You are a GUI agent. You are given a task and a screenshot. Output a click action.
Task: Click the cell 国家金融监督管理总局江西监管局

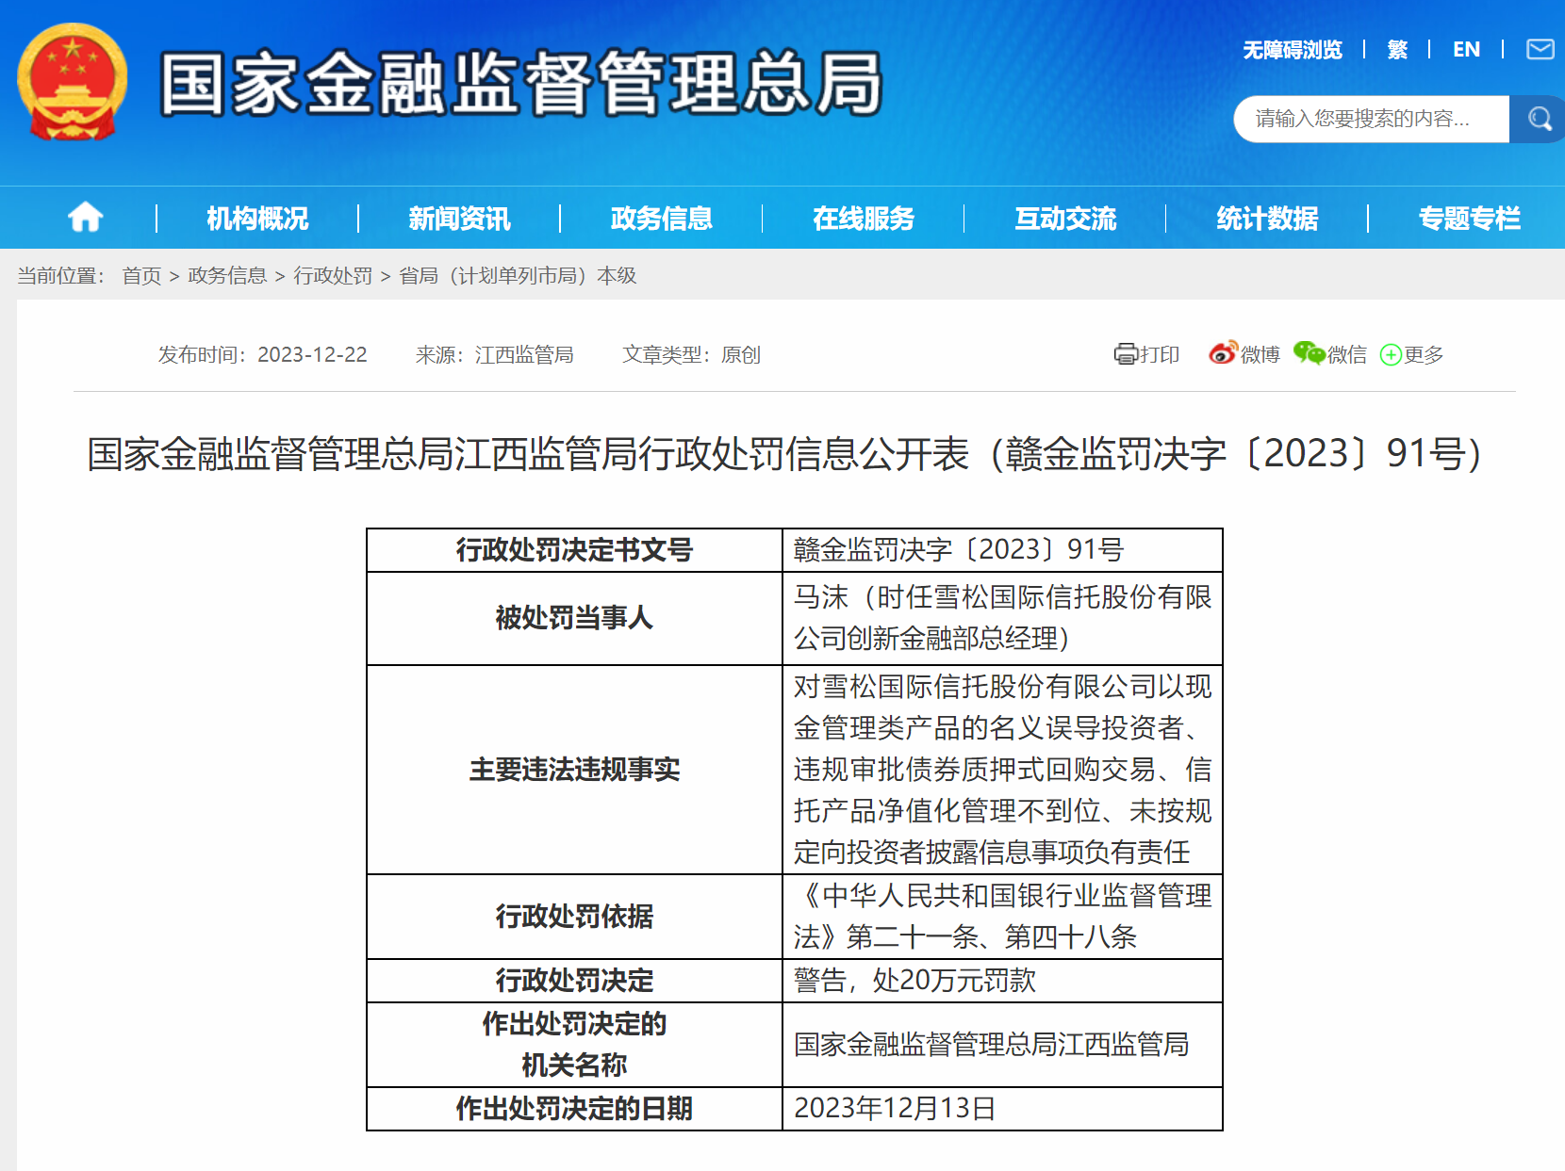(1002, 1045)
